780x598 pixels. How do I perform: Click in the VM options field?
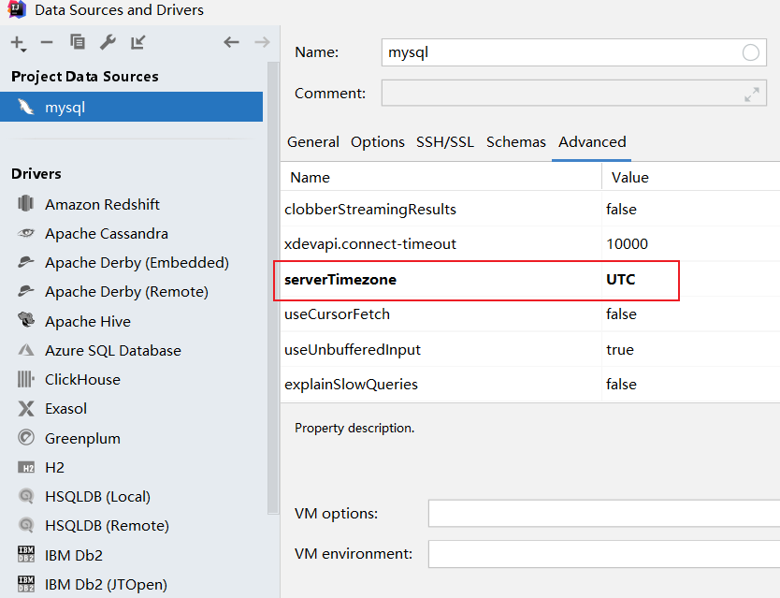tap(604, 514)
